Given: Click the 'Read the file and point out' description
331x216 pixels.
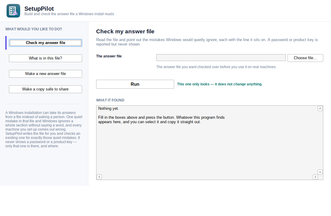Looking at the screenshot, I should pos(207,42).
